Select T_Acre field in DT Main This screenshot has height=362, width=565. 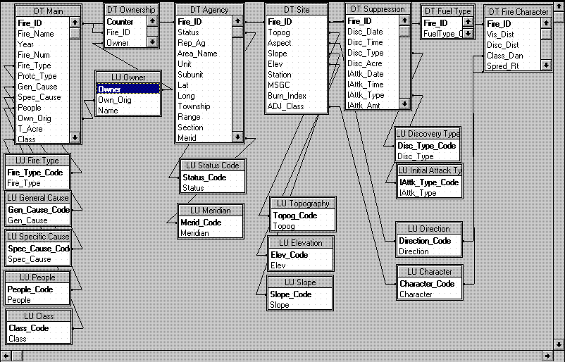pyautogui.click(x=30, y=129)
